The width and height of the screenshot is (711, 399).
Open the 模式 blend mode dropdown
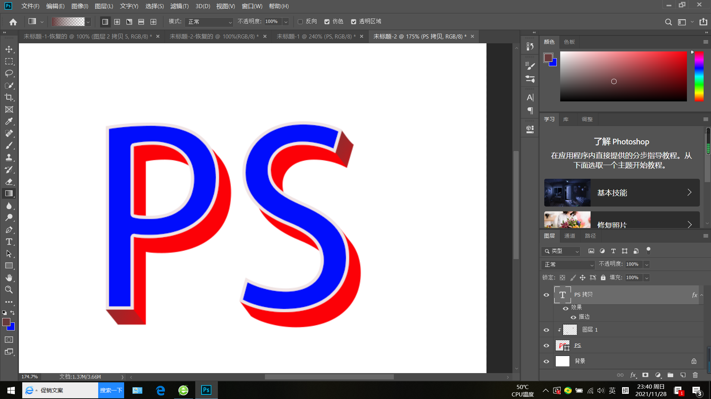click(209, 22)
